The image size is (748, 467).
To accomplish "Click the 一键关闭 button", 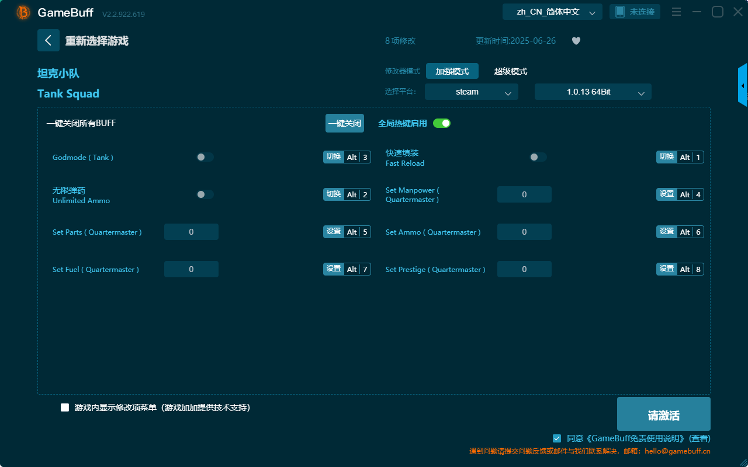I will click(x=344, y=123).
